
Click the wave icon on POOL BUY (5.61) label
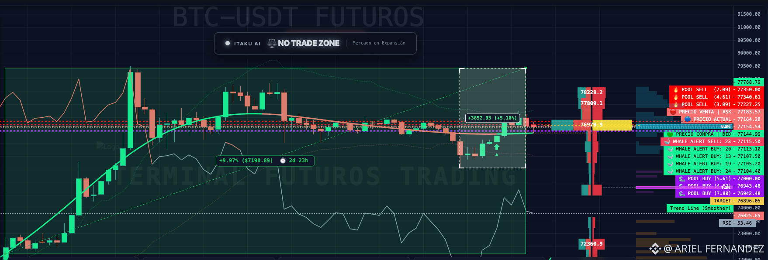682,178
